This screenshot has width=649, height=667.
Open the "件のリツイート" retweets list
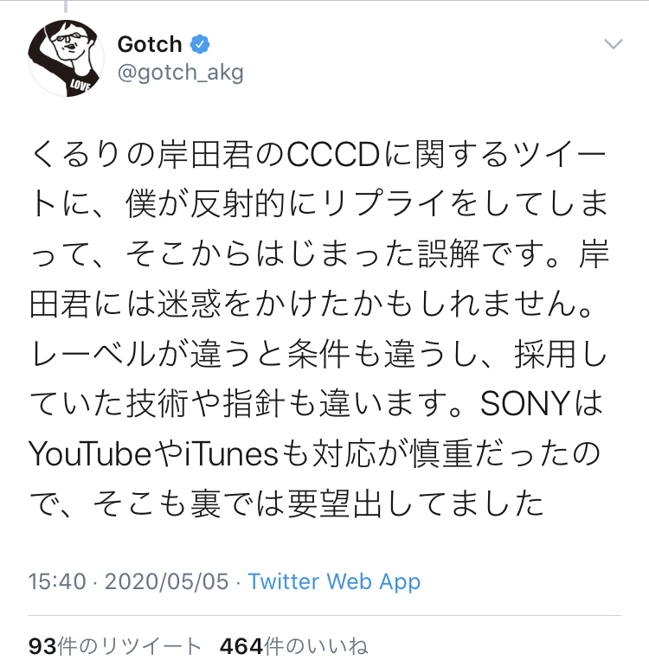pos(132,645)
